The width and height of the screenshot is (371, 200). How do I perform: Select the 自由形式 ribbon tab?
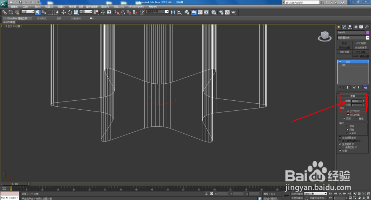click(x=42, y=19)
